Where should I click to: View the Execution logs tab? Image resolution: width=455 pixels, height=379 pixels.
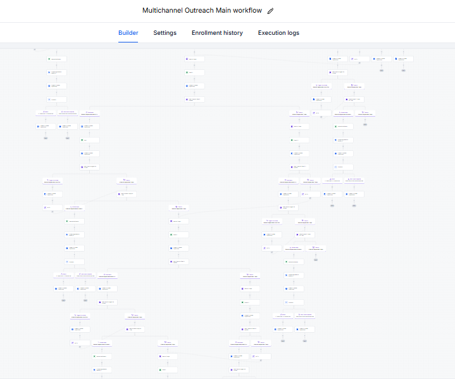pyautogui.click(x=278, y=33)
